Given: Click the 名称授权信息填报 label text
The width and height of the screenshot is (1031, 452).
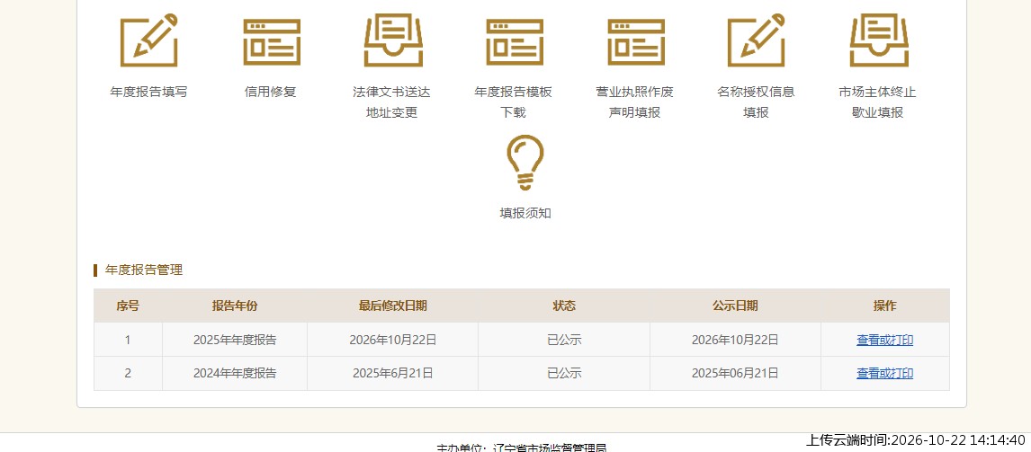Looking at the screenshot, I should click(756, 102).
